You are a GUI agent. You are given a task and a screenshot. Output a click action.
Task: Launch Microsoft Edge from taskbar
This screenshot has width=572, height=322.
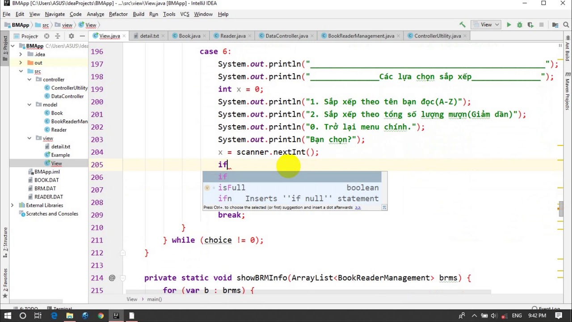[54, 316]
